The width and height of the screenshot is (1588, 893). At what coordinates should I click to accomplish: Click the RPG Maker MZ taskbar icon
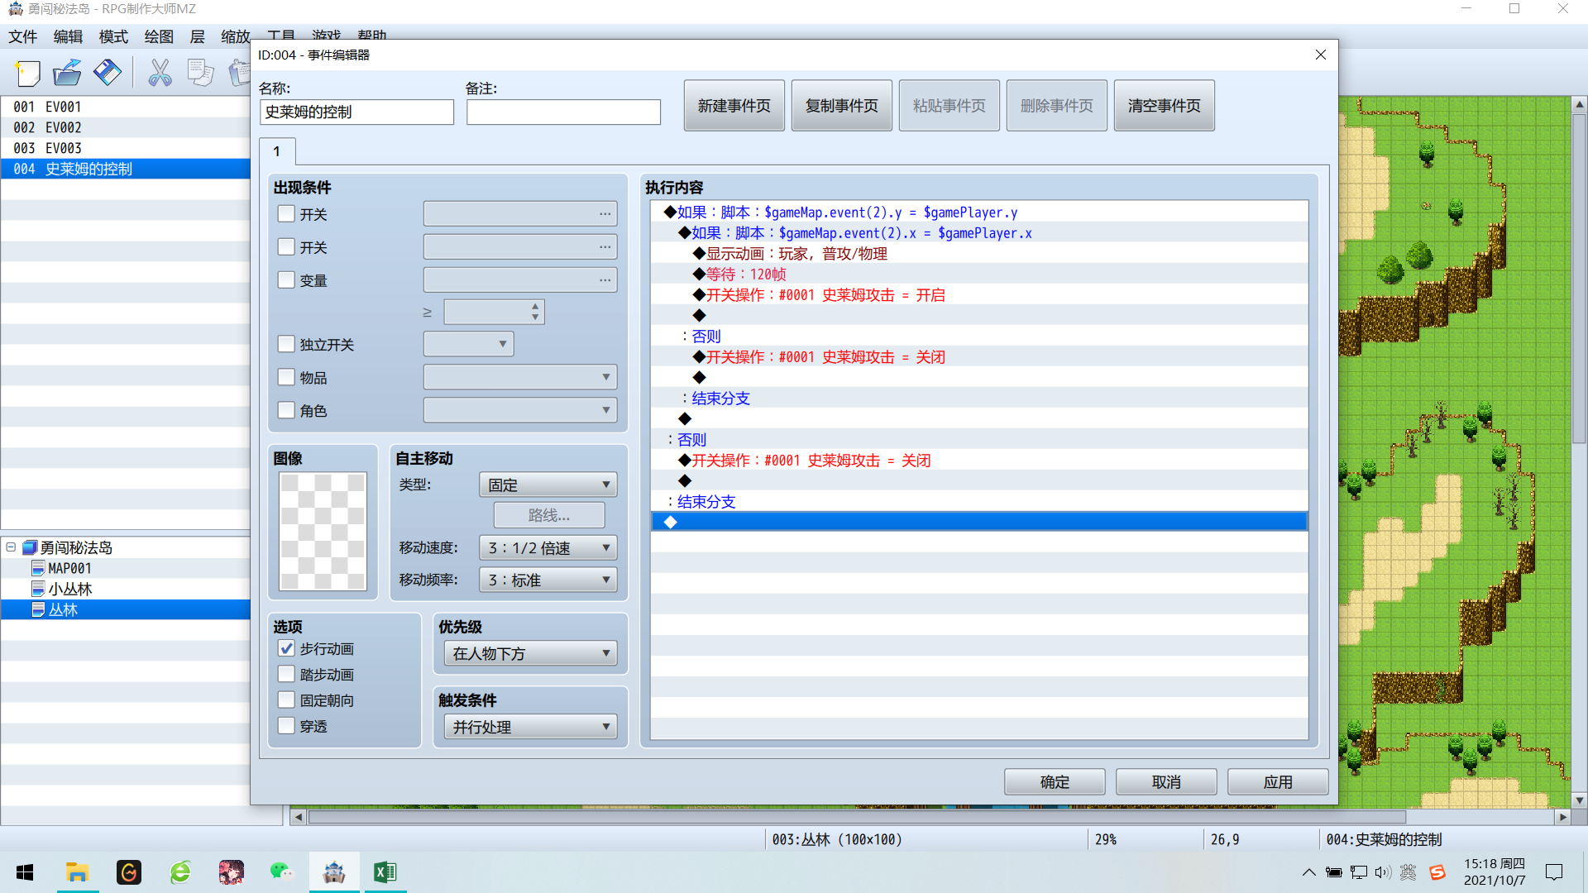pos(334,872)
